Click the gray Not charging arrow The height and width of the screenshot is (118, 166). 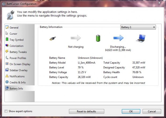[76, 38]
